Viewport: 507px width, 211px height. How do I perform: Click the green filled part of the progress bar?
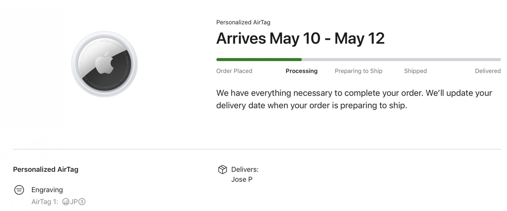[x=259, y=60]
